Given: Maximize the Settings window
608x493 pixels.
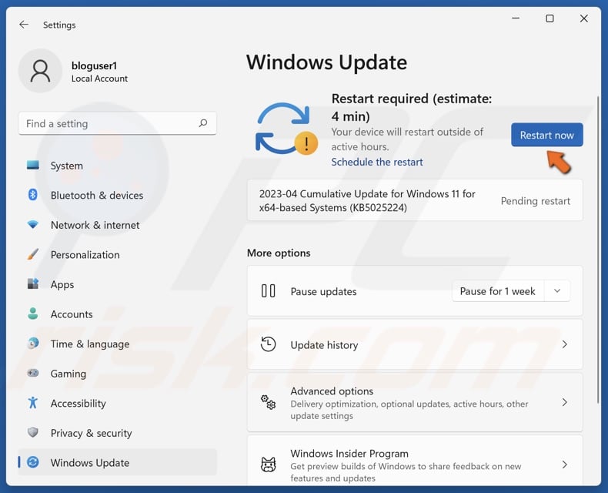Looking at the screenshot, I should click(550, 18).
